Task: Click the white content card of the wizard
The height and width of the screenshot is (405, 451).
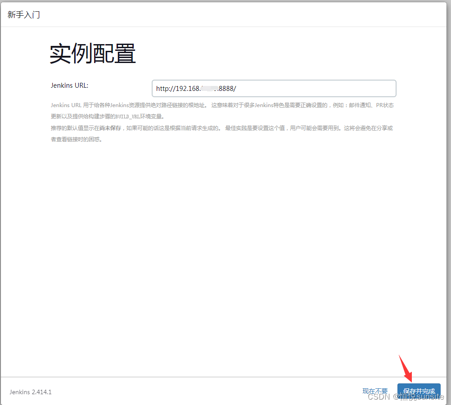Action: pyautogui.click(x=225, y=225)
